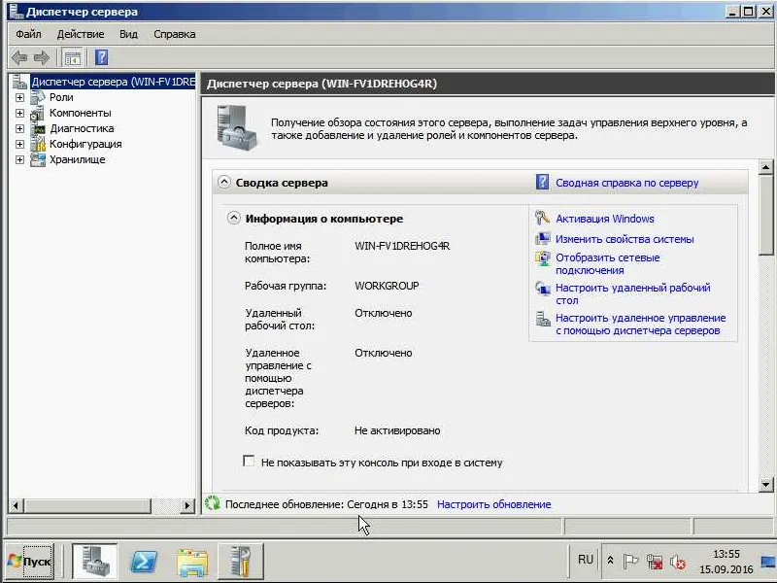The image size is (777, 583).
Task: Click the Show desktop button
Action: point(769,562)
